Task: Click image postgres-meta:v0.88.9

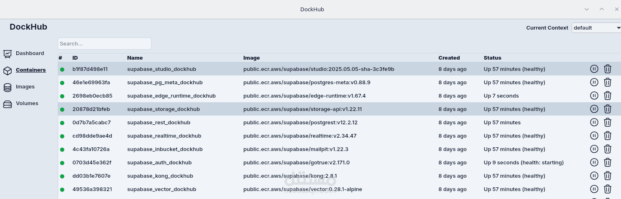Action: tap(307, 82)
